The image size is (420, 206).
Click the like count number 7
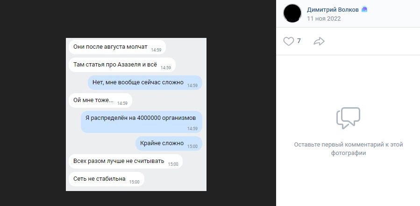tap(299, 41)
